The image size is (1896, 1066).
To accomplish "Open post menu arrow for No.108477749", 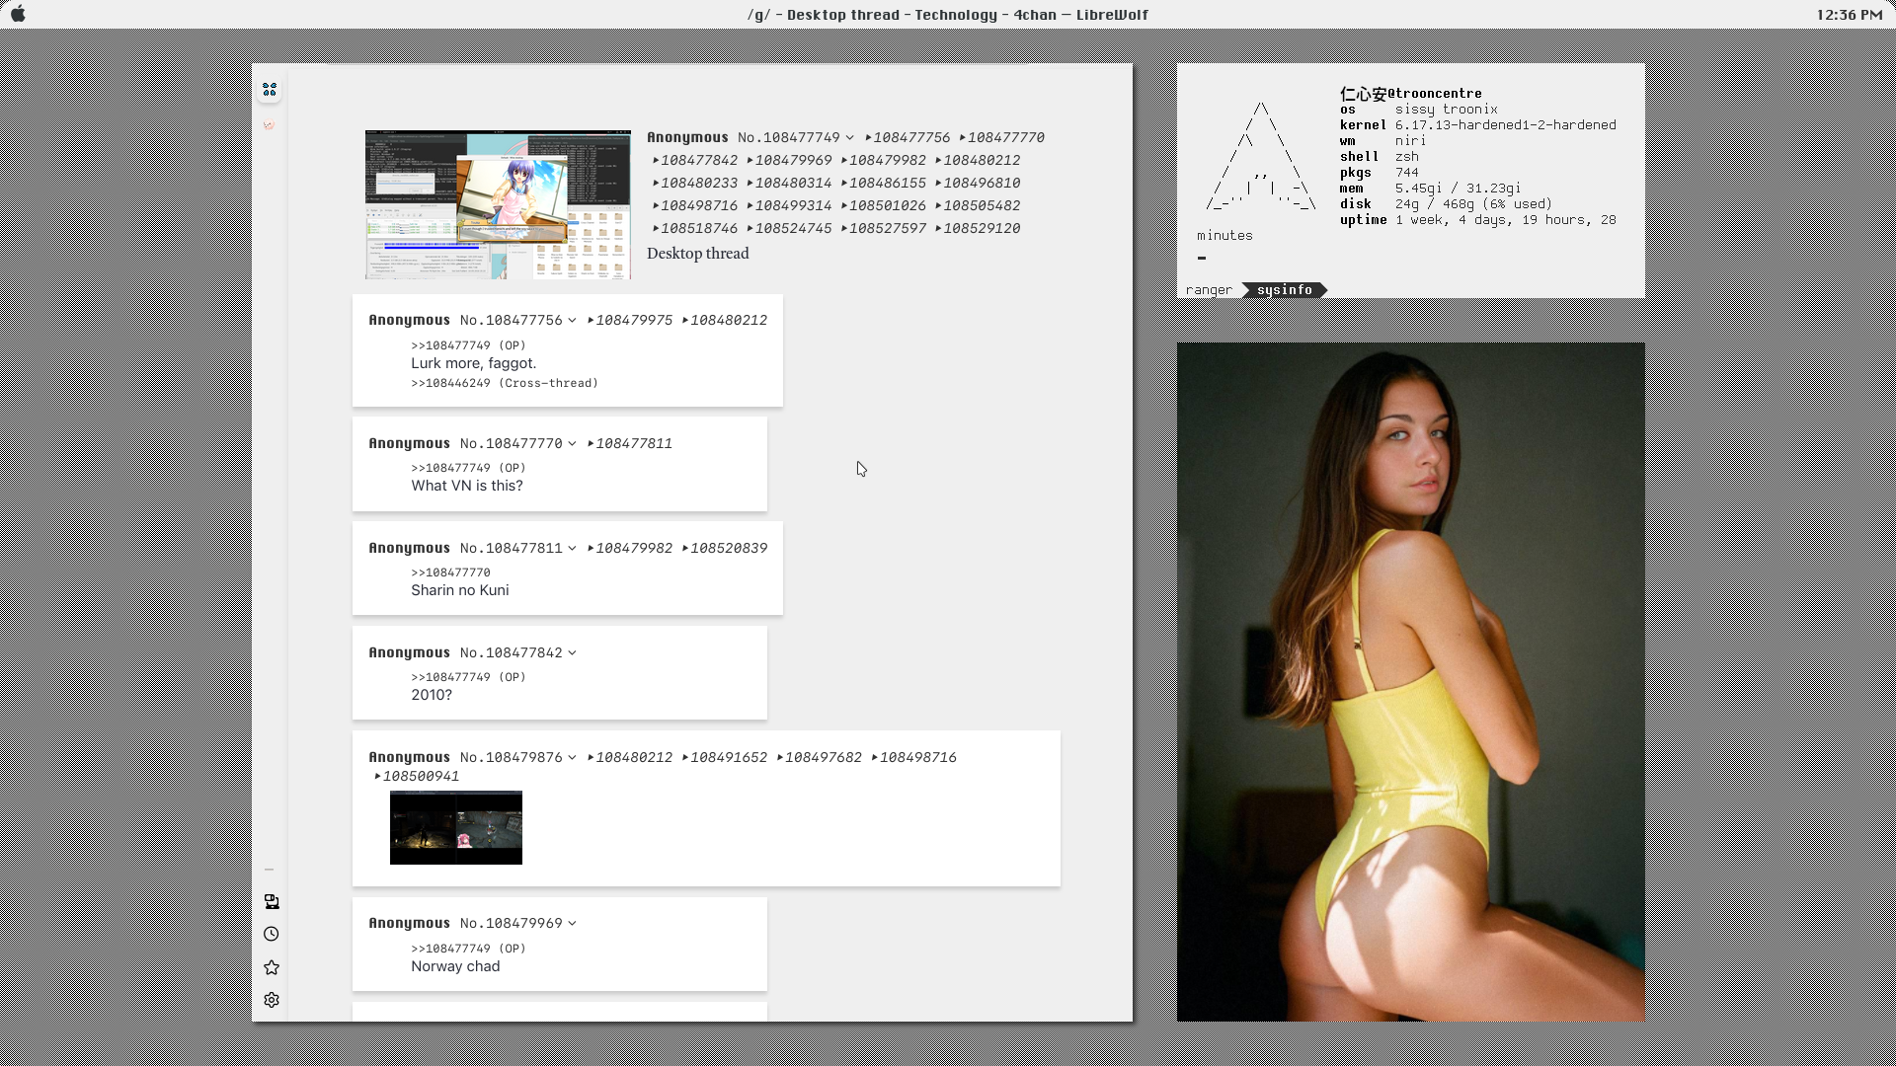I will coord(849,138).
